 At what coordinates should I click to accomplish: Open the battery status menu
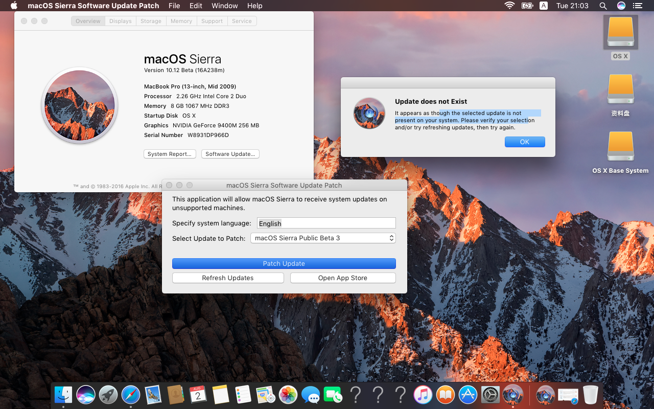(527, 6)
